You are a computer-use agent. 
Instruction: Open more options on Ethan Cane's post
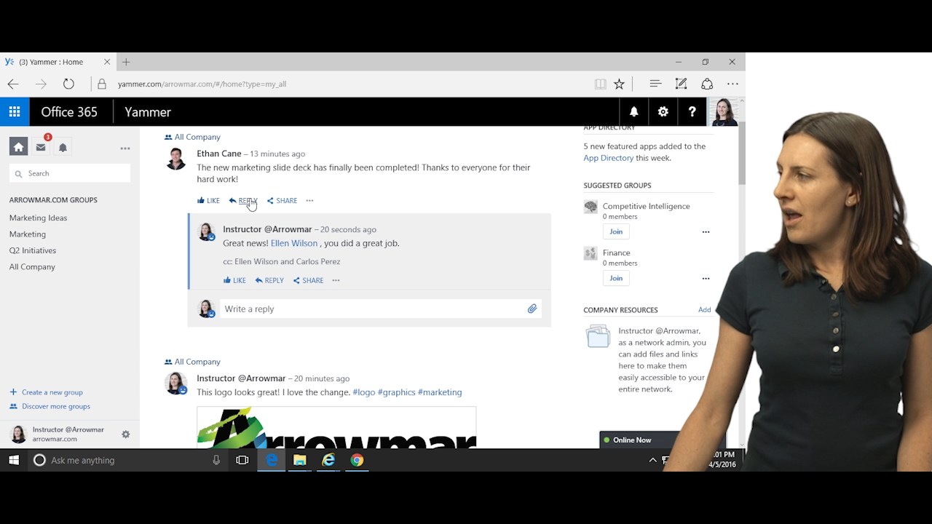pos(309,201)
